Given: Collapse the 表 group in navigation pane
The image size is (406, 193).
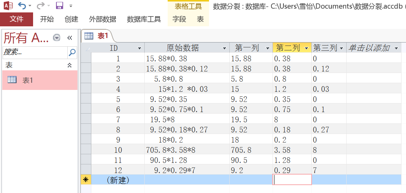Looking at the screenshot, I should (70, 65).
